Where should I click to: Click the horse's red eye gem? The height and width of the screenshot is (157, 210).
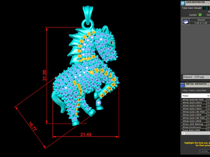112,42
